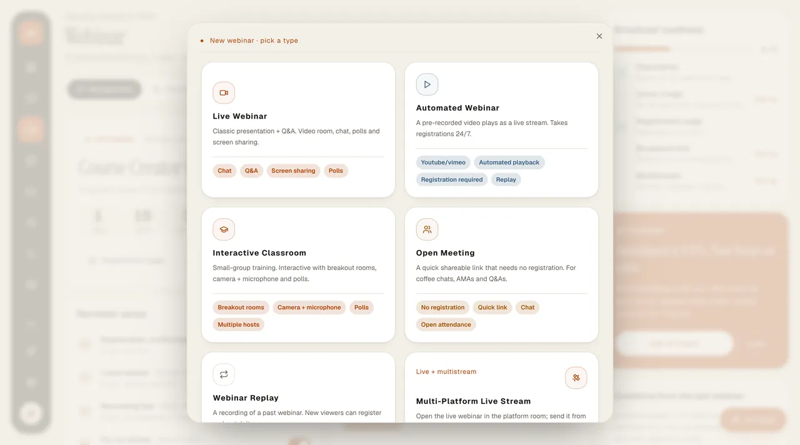Click the Live Webinar description text
Viewport: 800px width, 445px height.
click(x=296, y=137)
